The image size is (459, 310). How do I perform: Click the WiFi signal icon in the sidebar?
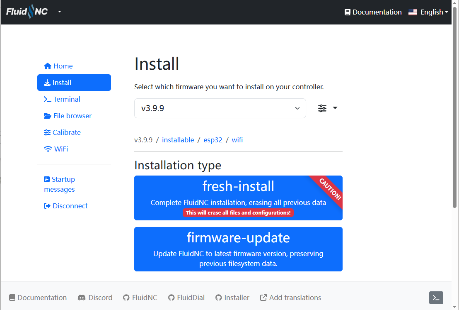click(x=48, y=149)
